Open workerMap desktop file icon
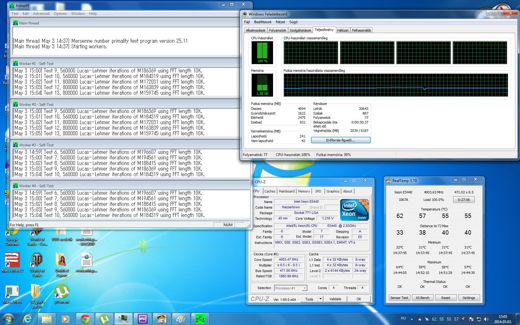 point(87,262)
